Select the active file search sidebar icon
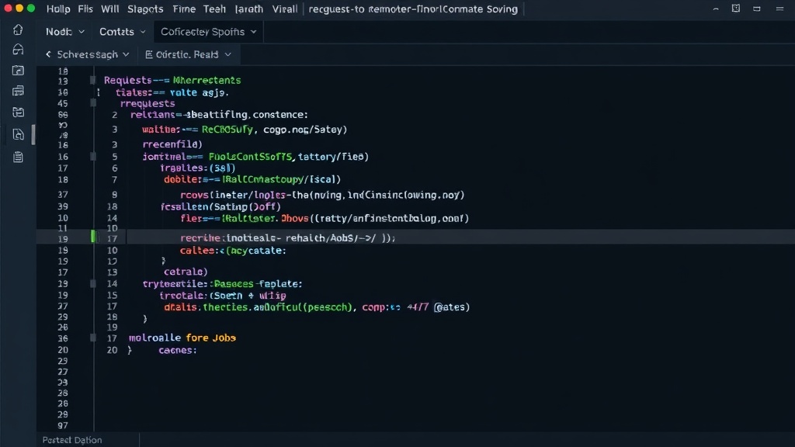795x447 pixels. click(19, 134)
